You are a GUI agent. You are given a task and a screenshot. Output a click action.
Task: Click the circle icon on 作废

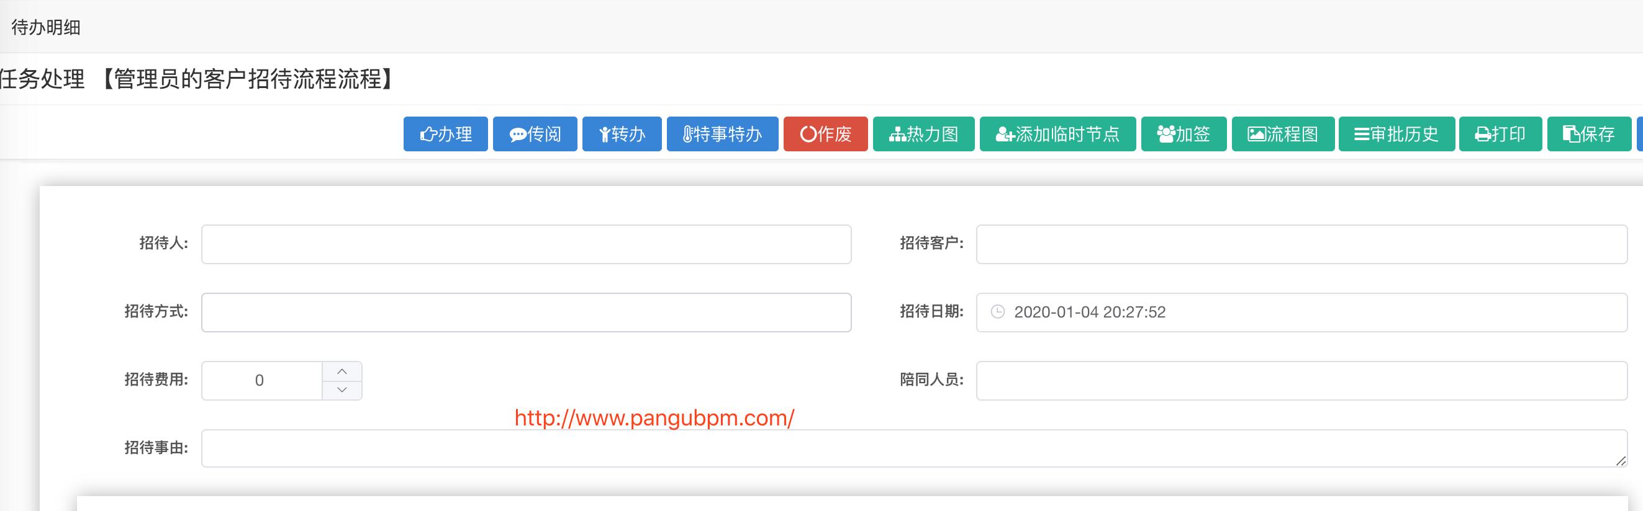coord(808,135)
